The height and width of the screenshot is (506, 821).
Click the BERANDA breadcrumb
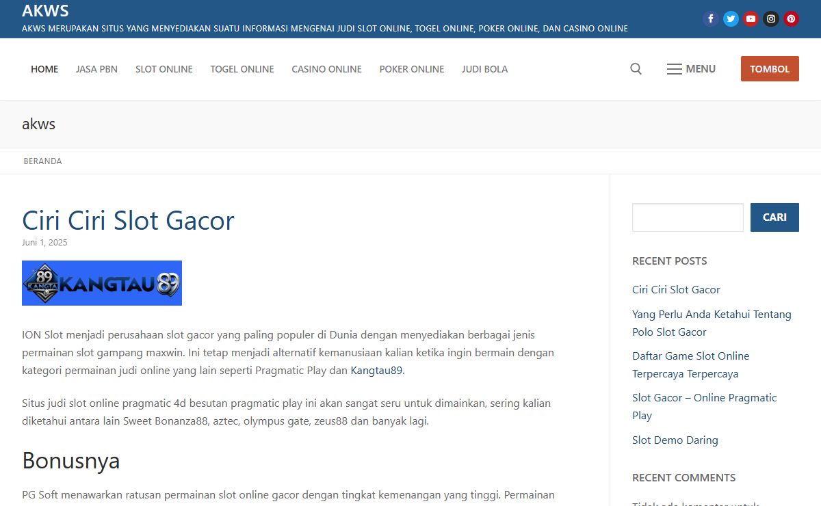(42, 161)
